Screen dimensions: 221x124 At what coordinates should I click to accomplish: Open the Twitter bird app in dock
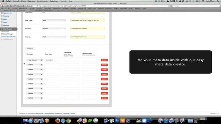click(150, 121)
